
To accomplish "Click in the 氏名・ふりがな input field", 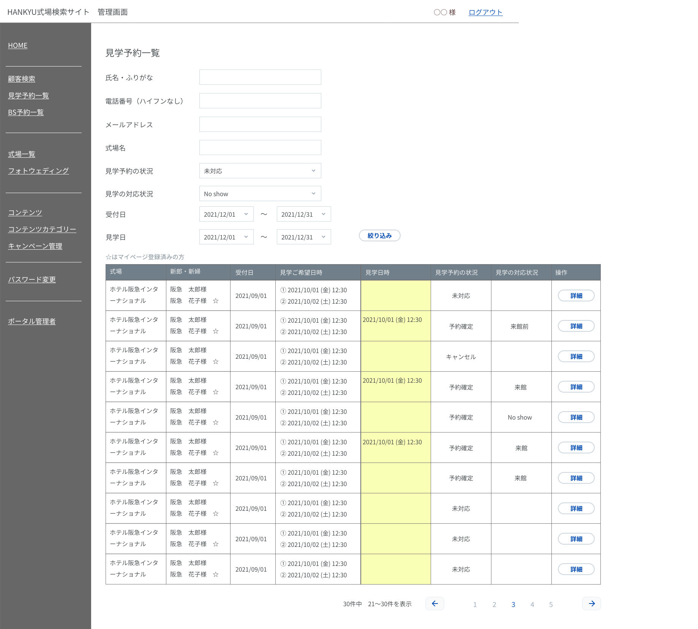I will point(260,77).
